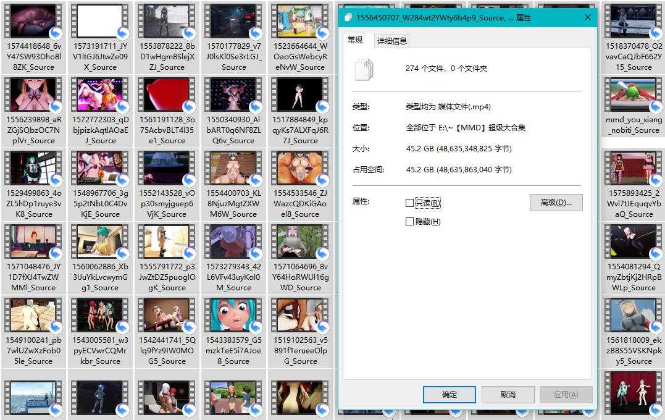Tick the 隐藏(H) hidden checkbox
665x420 pixels.
[409, 222]
